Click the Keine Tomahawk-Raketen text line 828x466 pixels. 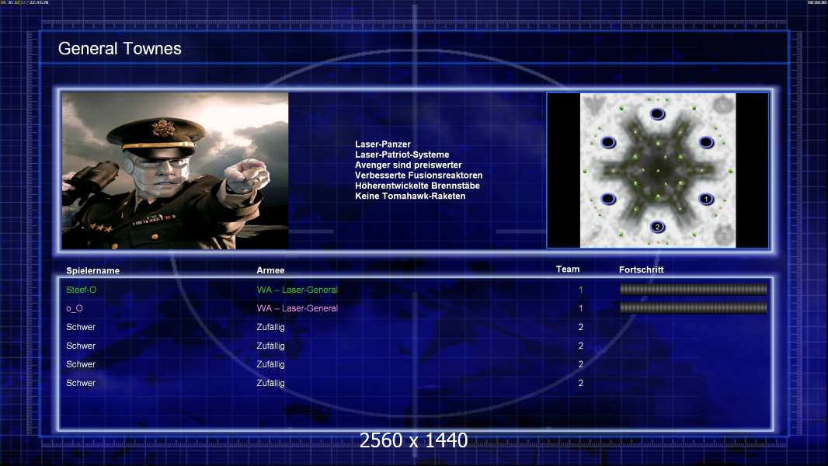point(410,196)
